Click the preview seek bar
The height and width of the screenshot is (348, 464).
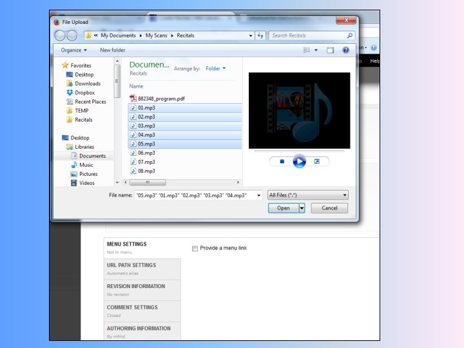pos(299,151)
